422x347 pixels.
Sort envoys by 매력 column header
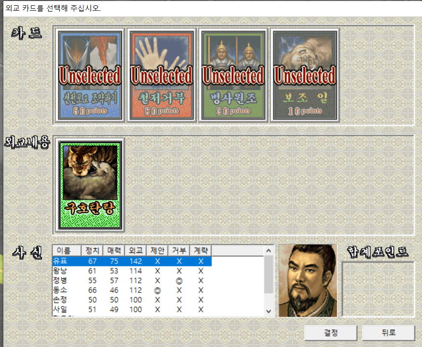[x=114, y=250]
